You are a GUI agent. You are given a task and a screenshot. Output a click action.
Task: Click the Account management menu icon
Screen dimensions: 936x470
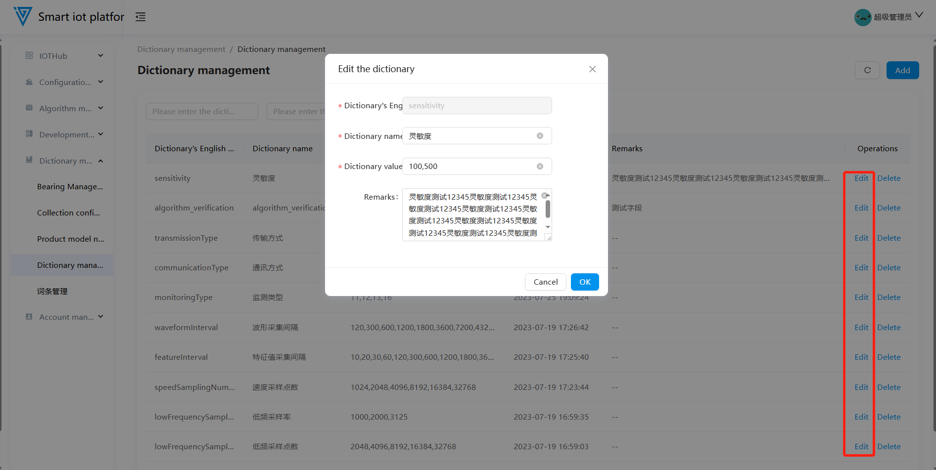[29, 317]
